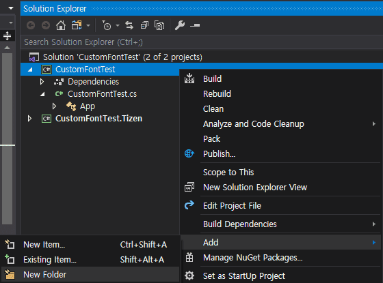Image resolution: width=383 pixels, height=283 pixels.
Task: Click the Set as StartUp gear icon
Action: [x=189, y=275]
